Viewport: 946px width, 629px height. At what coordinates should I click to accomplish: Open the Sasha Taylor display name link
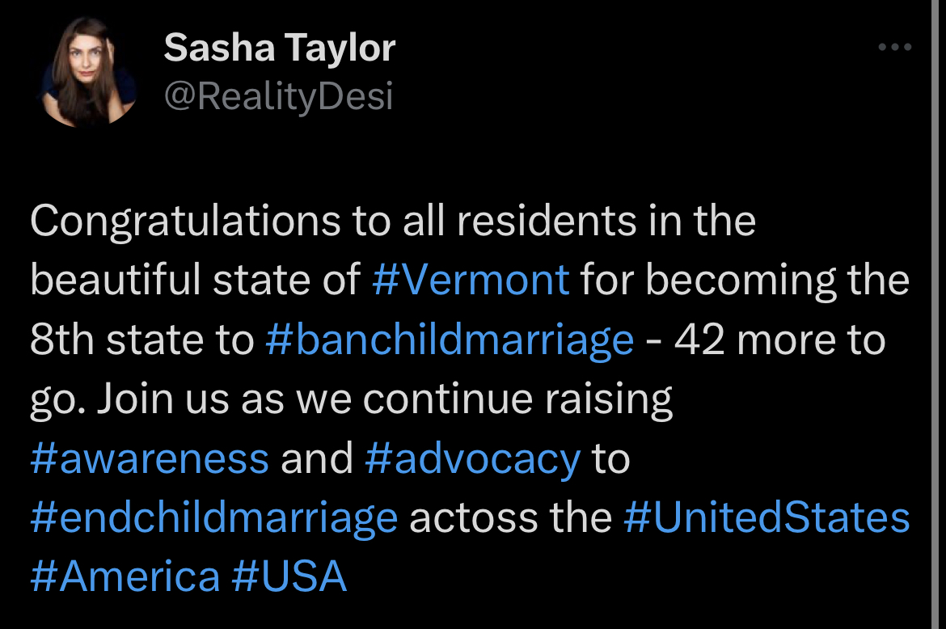279,48
